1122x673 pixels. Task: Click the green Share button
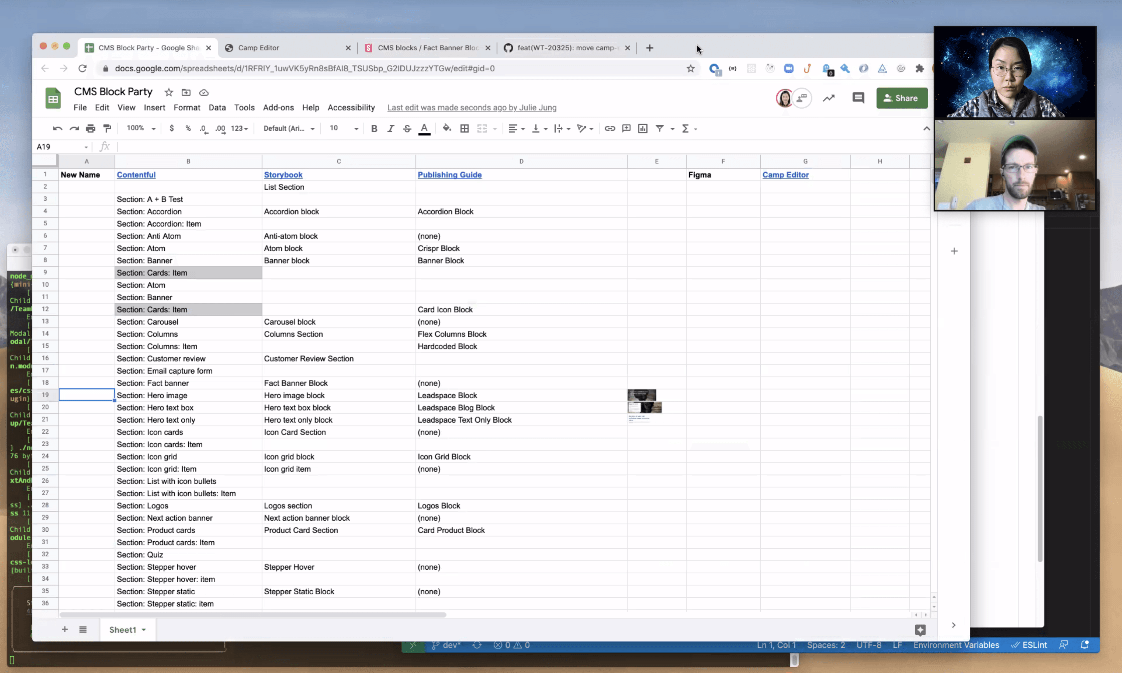pos(901,98)
